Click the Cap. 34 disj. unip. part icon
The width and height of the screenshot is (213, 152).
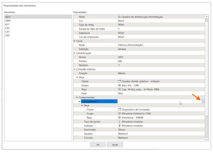click(120, 90)
